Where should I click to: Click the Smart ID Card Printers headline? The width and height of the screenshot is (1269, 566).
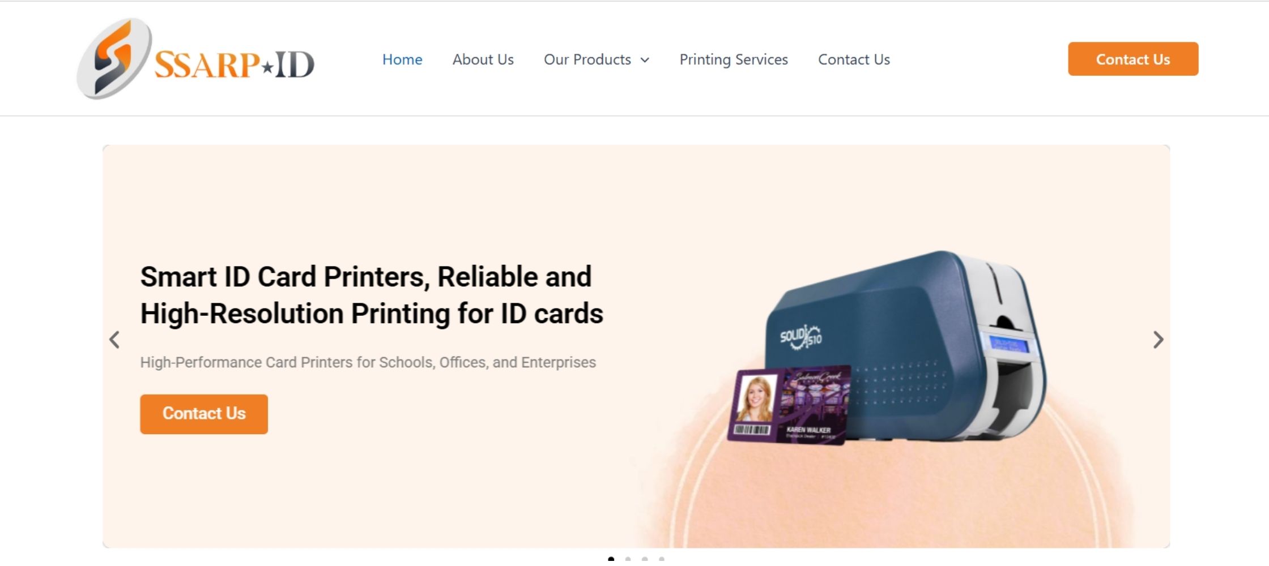(x=372, y=295)
